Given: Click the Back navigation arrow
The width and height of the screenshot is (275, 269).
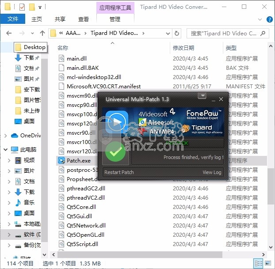Looking at the screenshot, I should (x=9, y=33).
